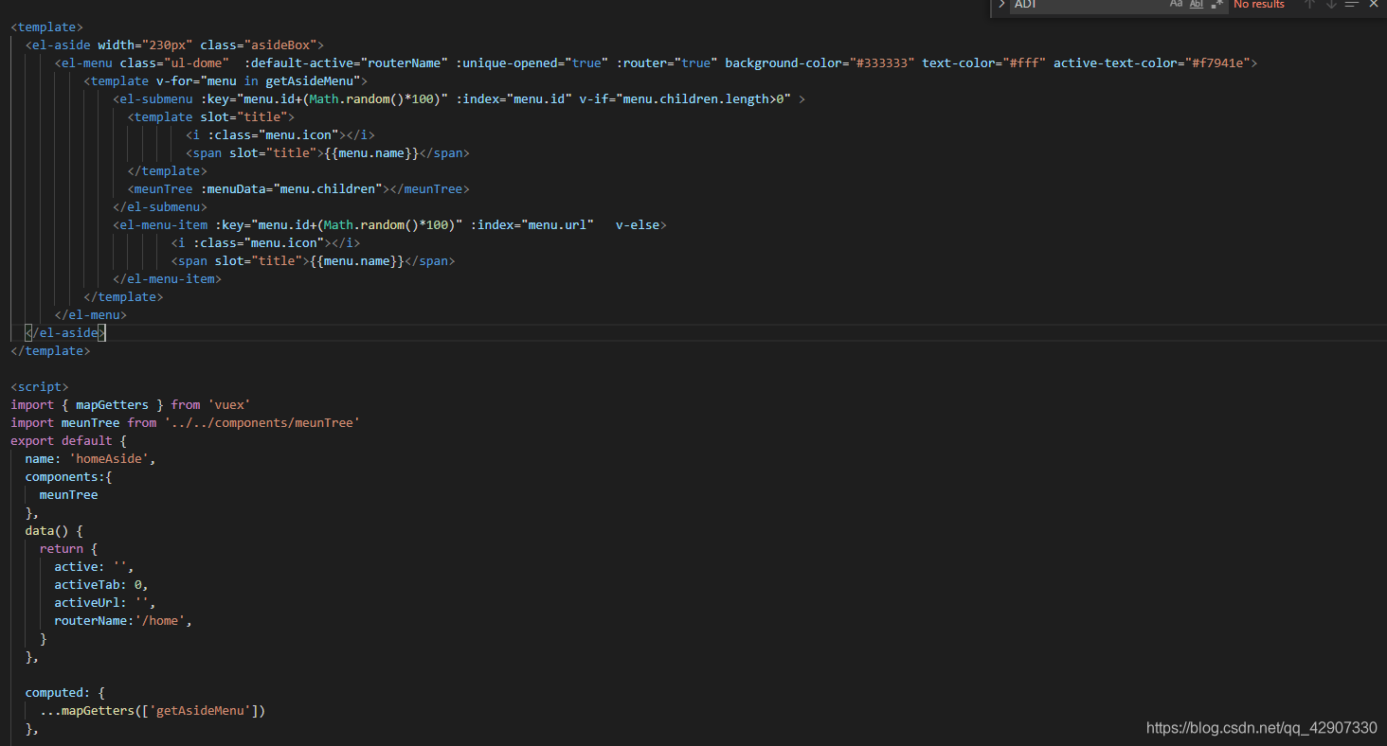The width and height of the screenshot is (1387, 746).
Task: Go to previous match with the up arrow
Action: tap(1310, 4)
